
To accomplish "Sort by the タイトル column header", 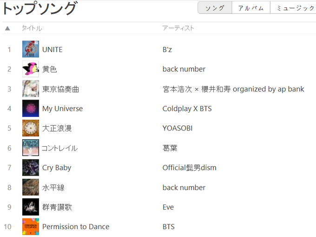I will [x=32, y=28].
